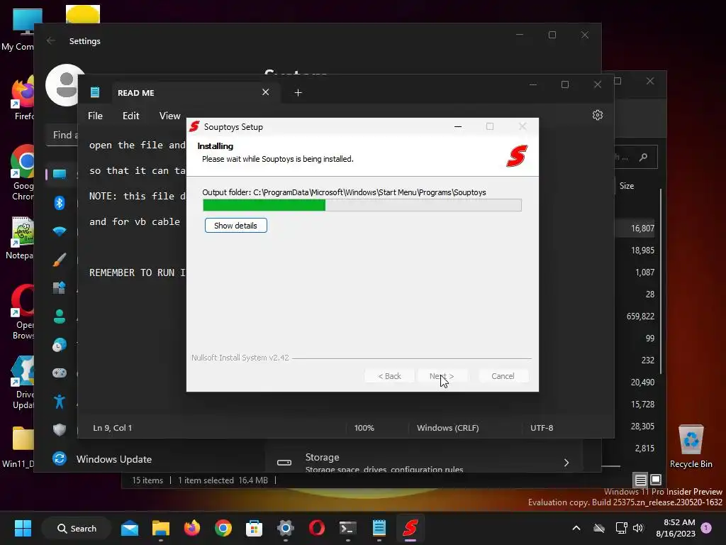726x545 pixels.
Task: Close the READ ME tab
Action: [x=265, y=92]
